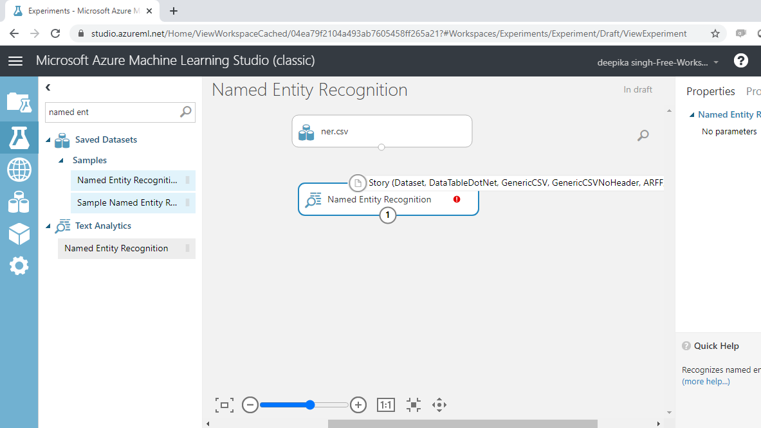Close the Experiments browser tab

pyautogui.click(x=149, y=11)
